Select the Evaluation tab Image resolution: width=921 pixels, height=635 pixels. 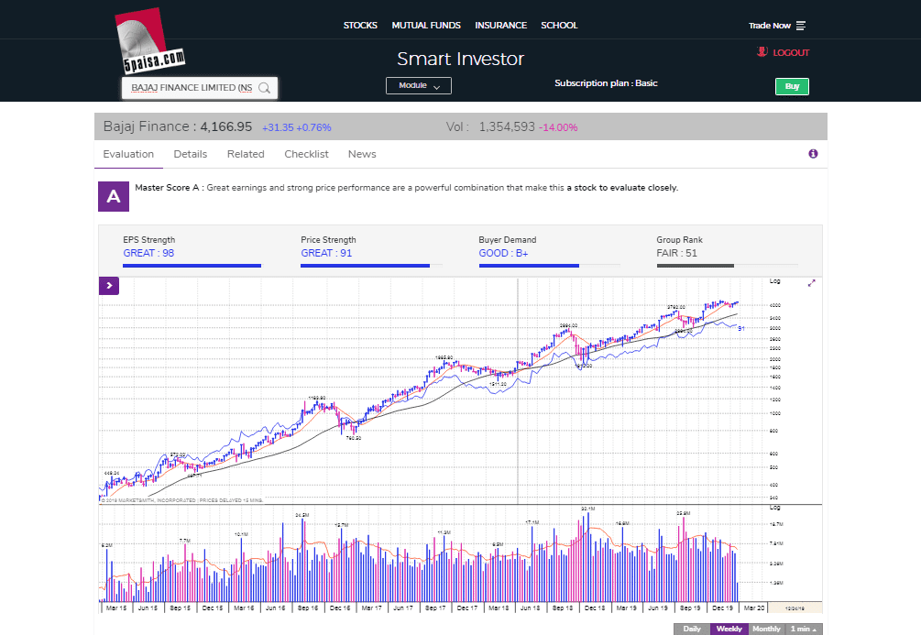pos(128,154)
